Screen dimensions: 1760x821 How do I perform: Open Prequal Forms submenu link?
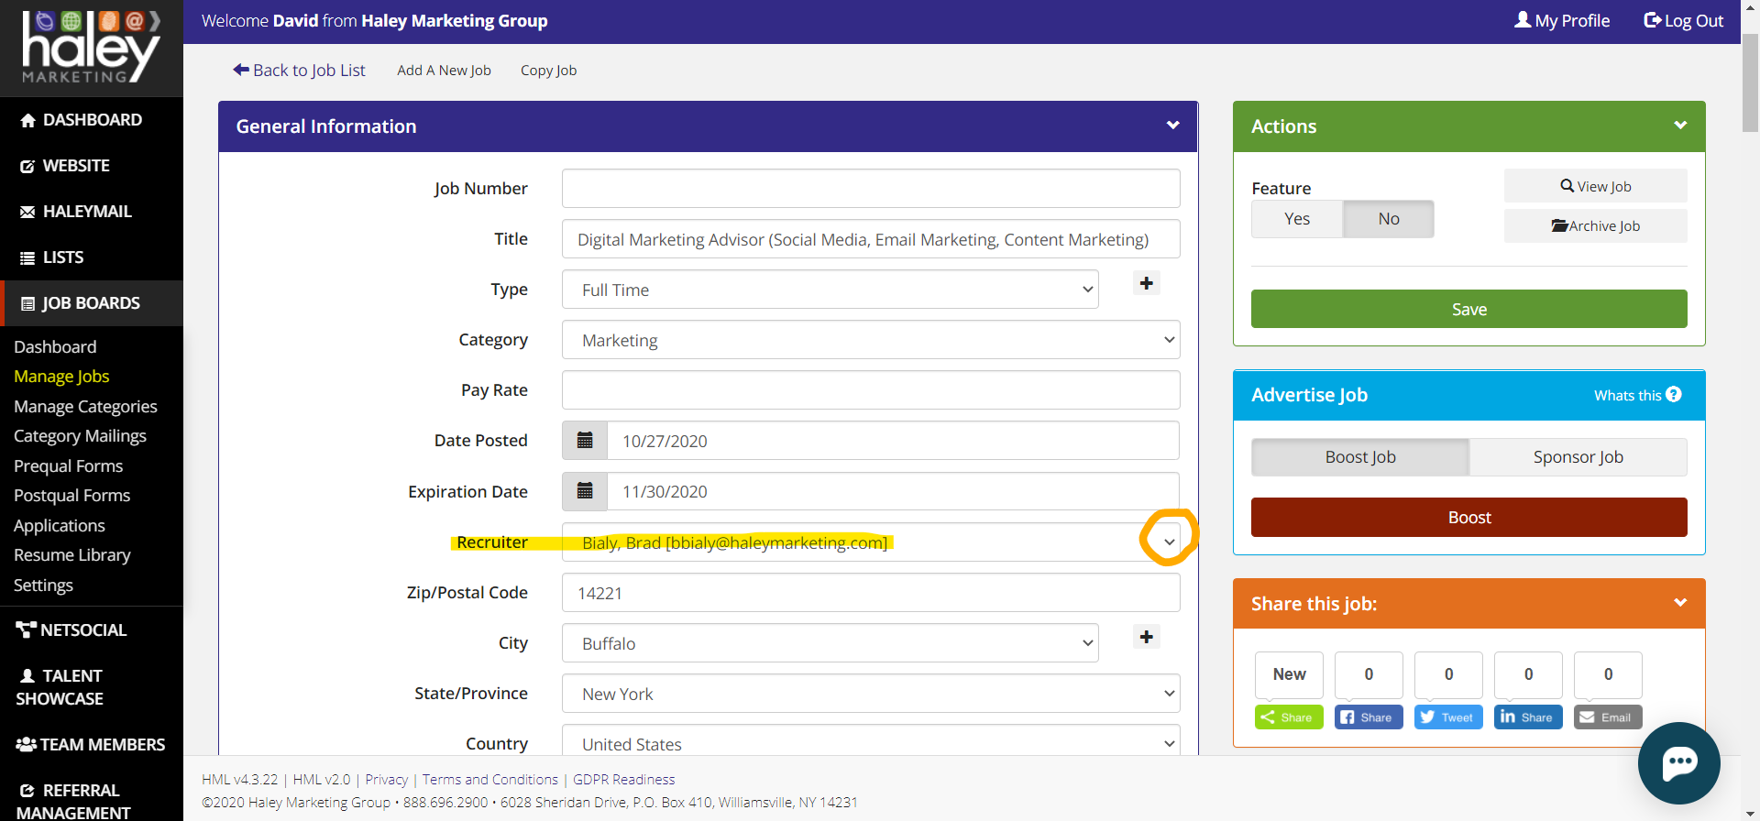click(x=68, y=465)
